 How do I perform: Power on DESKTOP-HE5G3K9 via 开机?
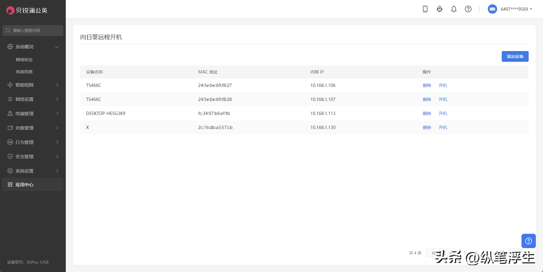point(443,113)
